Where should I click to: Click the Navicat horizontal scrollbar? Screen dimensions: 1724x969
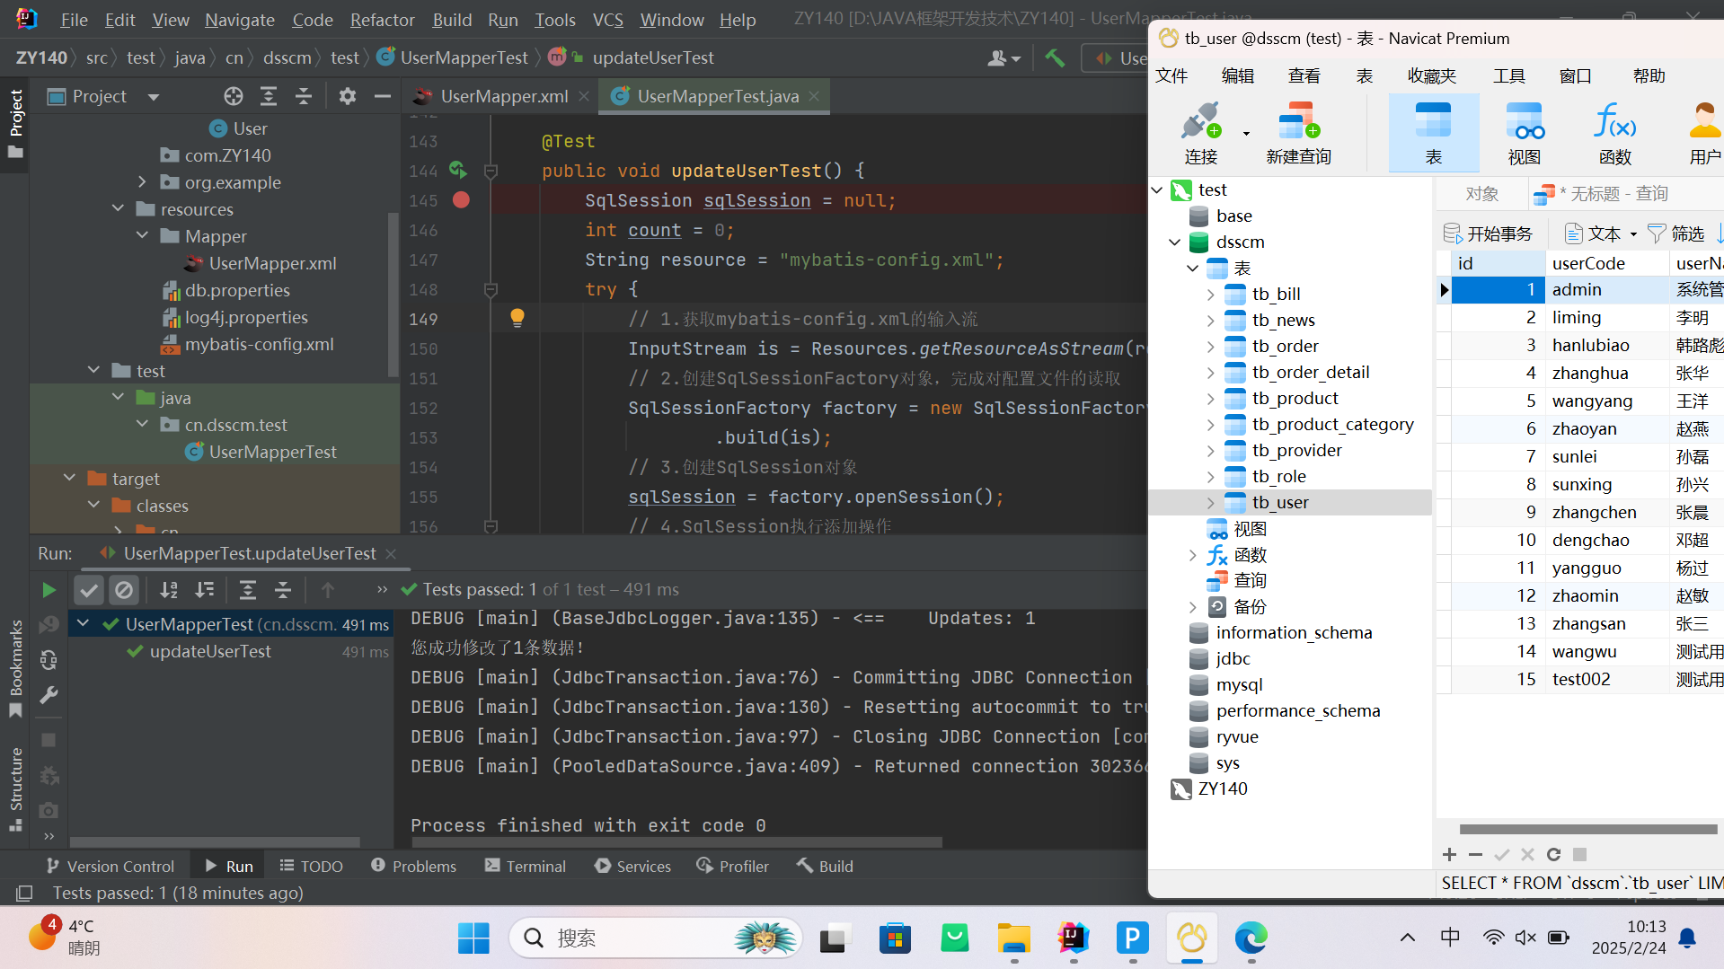(1588, 829)
